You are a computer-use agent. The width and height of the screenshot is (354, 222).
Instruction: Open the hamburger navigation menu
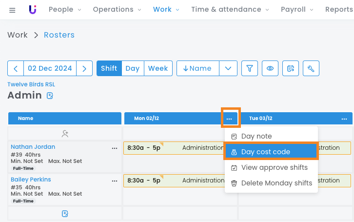[12, 10]
